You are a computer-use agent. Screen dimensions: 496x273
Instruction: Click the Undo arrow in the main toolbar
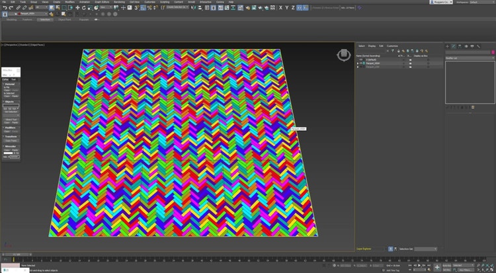point(4,8)
